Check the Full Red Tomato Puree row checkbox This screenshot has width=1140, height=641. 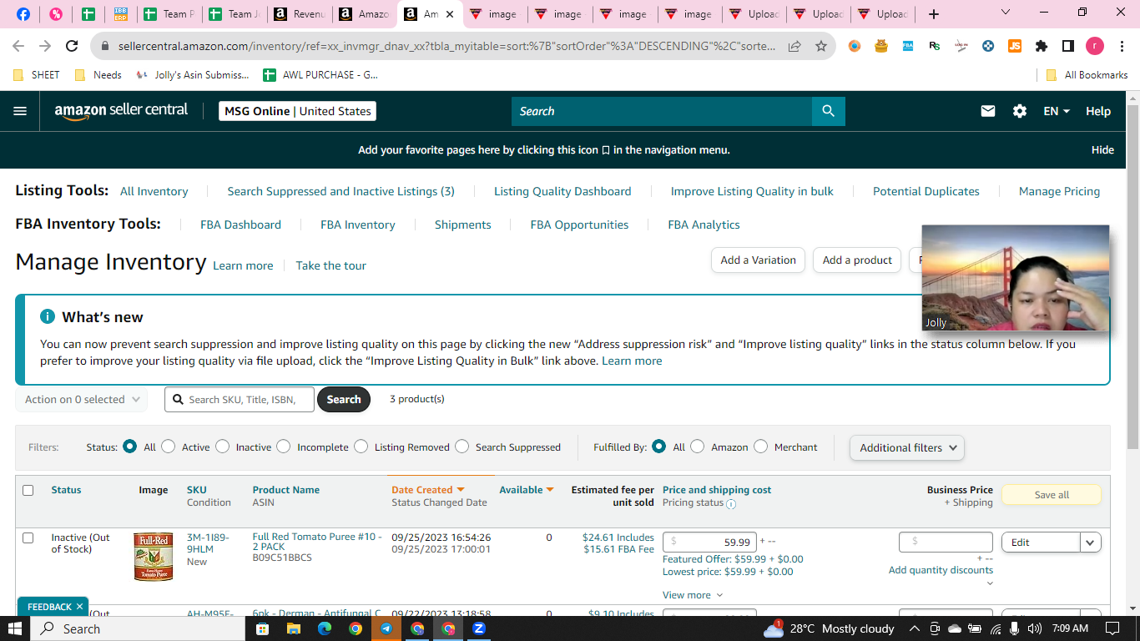28,538
